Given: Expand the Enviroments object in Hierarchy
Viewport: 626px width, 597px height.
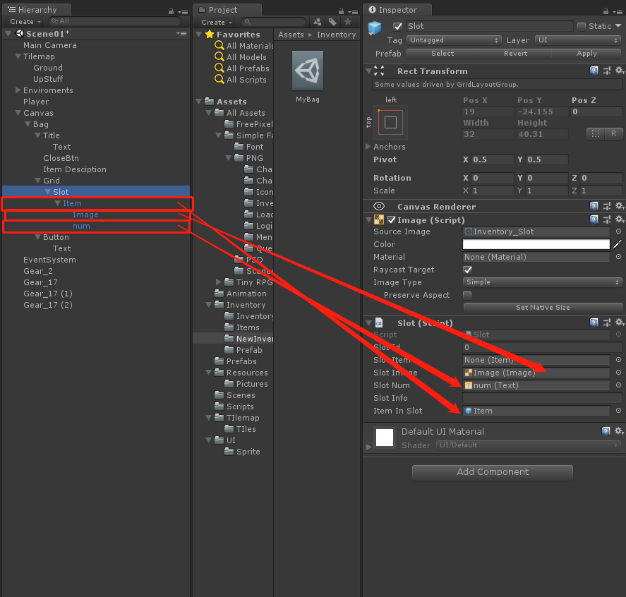Looking at the screenshot, I should coord(18,90).
